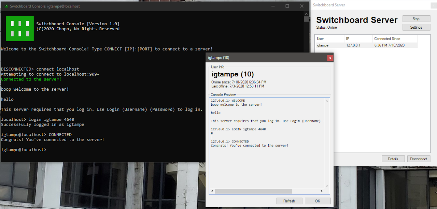Image resolution: width=437 pixels, height=209 pixels.
Task: Click the up scroll arrow in Console Preview
Action: tap(327, 101)
